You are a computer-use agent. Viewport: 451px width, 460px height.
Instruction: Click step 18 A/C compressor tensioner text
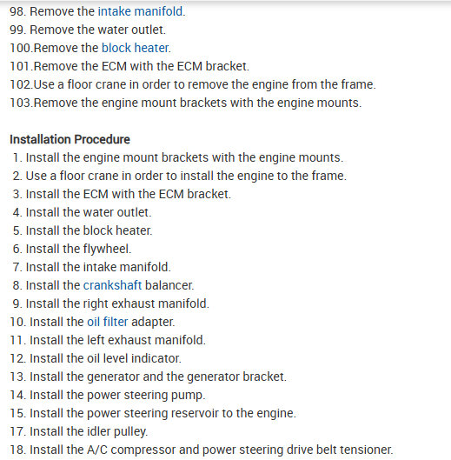click(201, 450)
